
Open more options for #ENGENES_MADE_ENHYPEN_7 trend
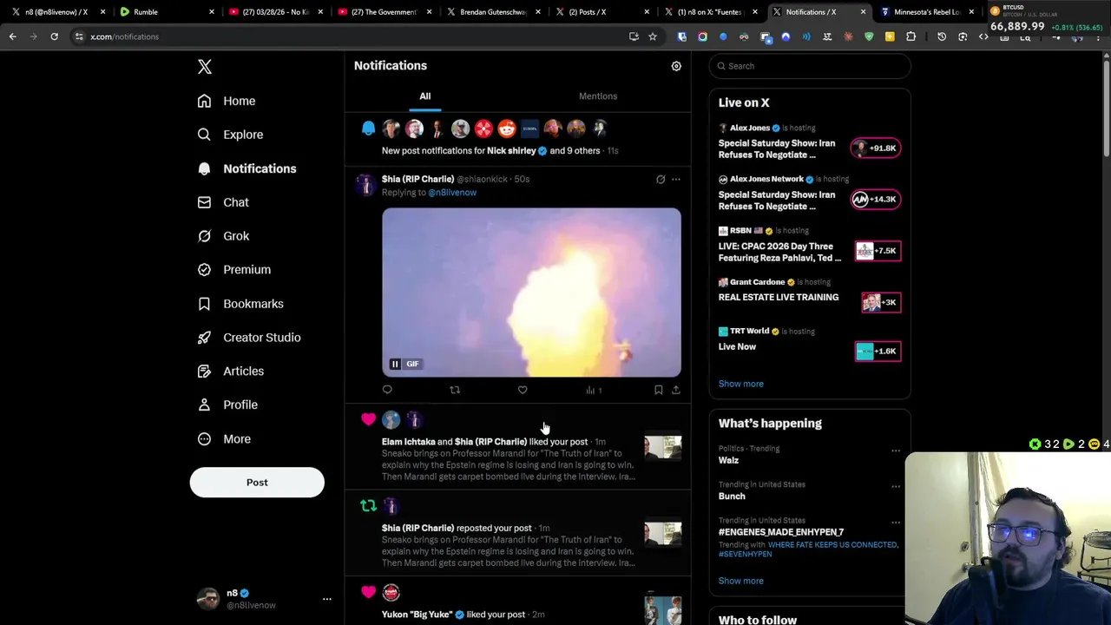click(895, 522)
